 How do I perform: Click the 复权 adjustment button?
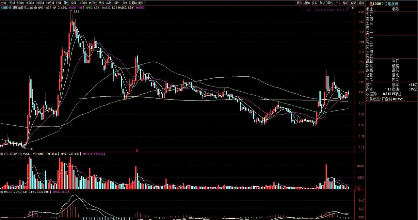coord(299,3)
